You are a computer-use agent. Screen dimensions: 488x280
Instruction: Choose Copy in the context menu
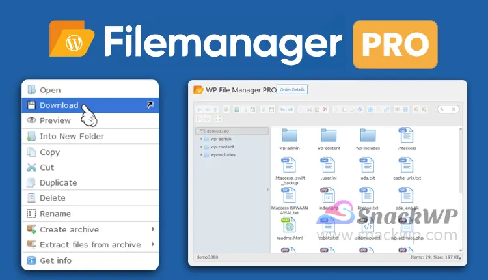pyautogui.click(x=90, y=152)
